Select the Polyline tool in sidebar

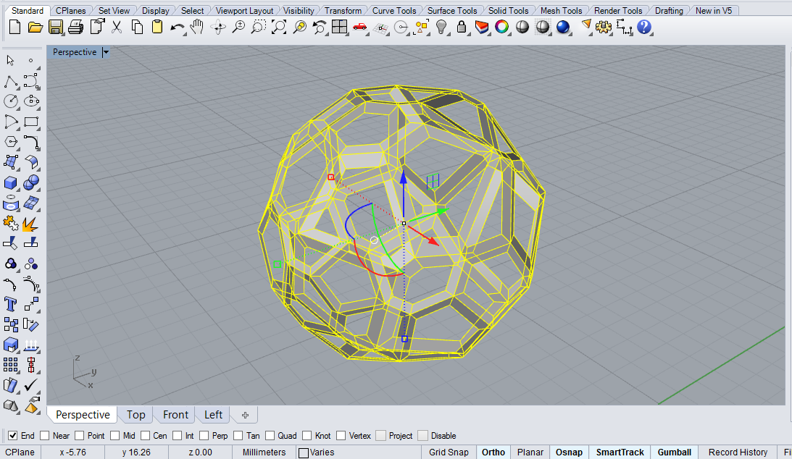click(x=11, y=81)
